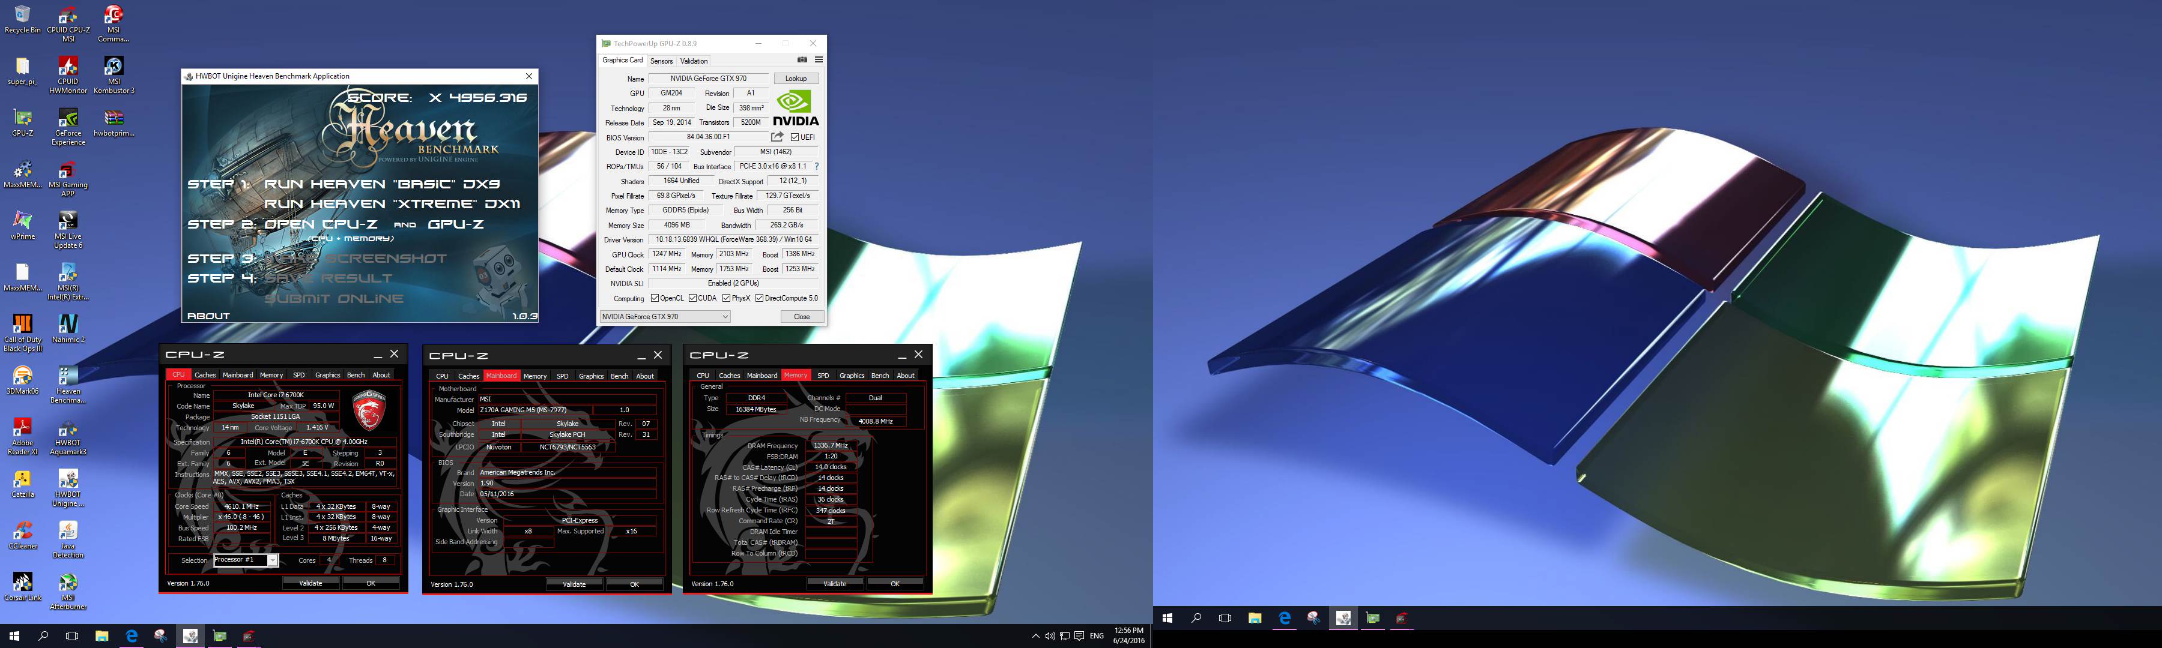The width and height of the screenshot is (2162, 648).
Task: Click volume icon in system tray
Action: coord(1050,636)
